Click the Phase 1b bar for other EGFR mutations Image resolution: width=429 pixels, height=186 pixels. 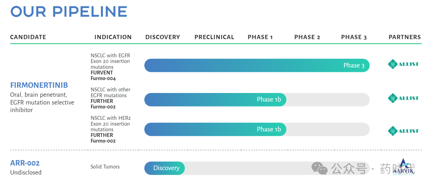point(215,99)
